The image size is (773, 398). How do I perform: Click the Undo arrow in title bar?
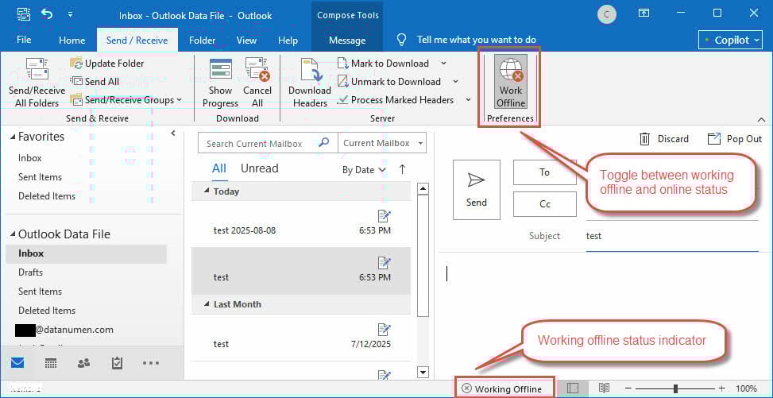click(48, 14)
